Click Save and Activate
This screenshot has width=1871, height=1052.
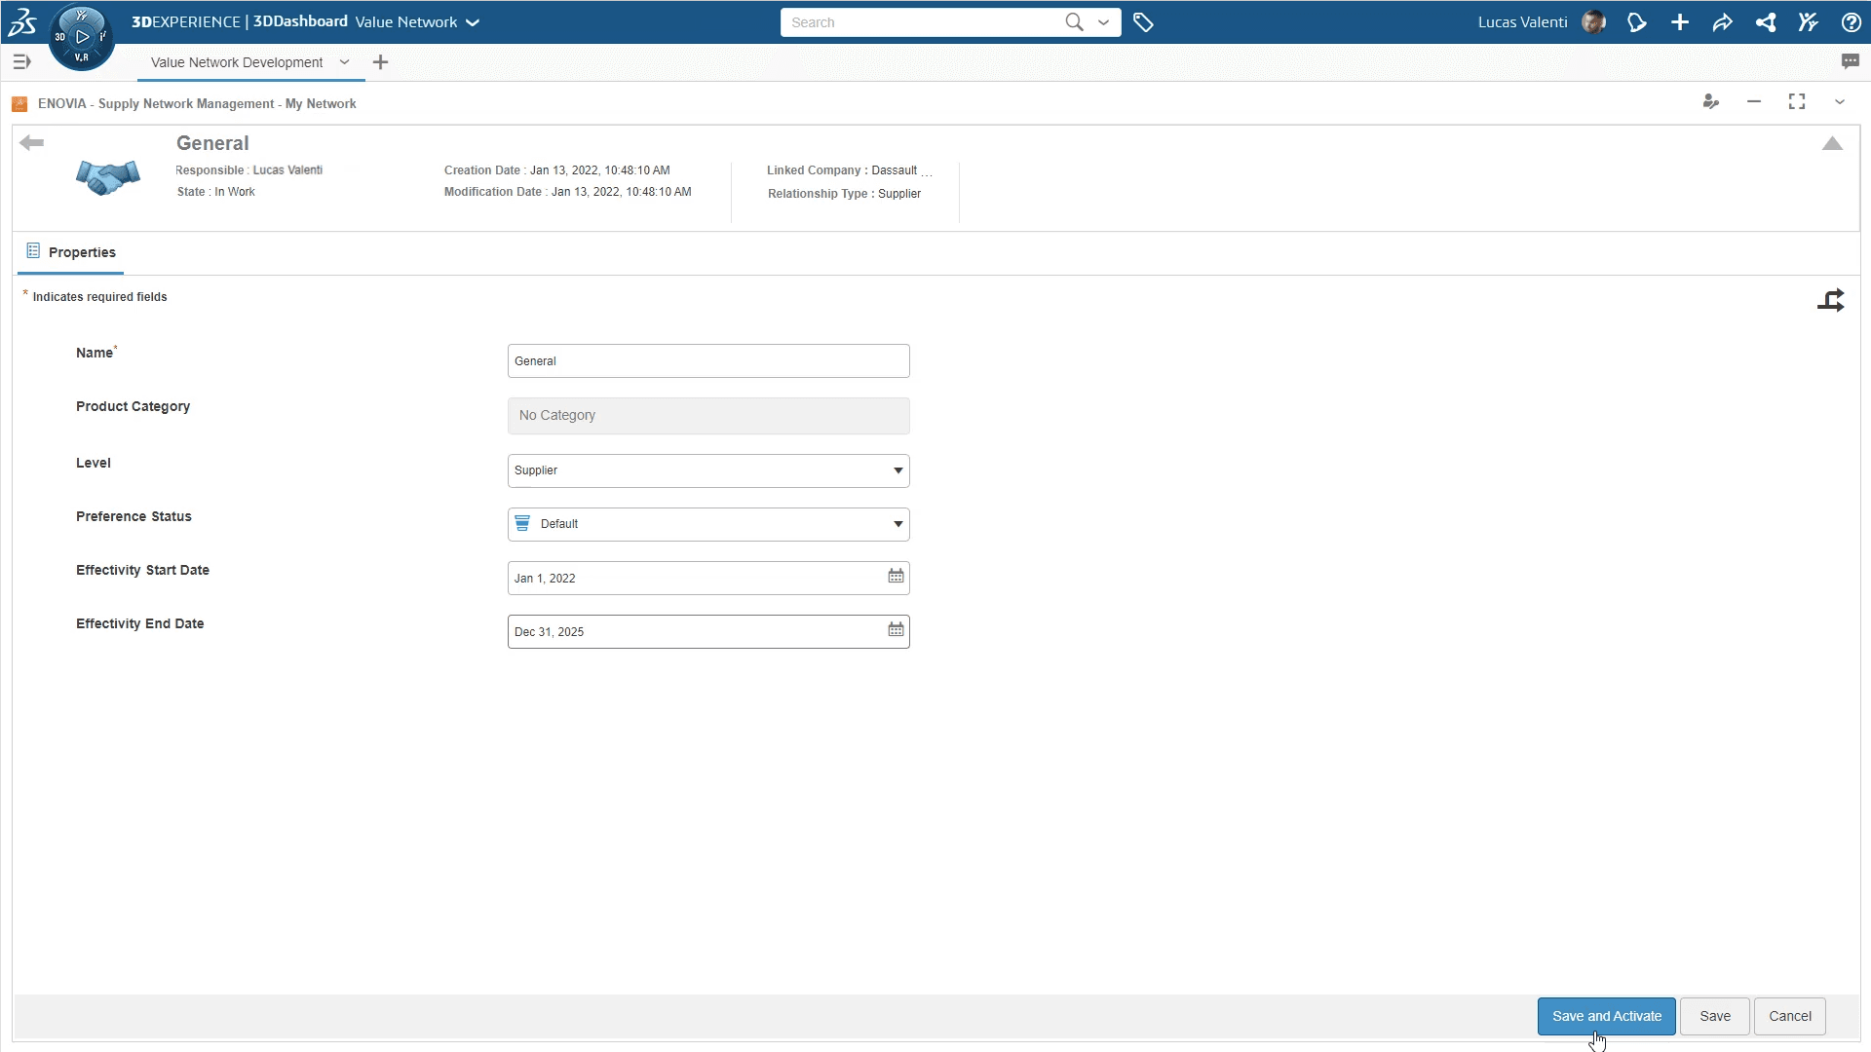[x=1607, y=1016]
